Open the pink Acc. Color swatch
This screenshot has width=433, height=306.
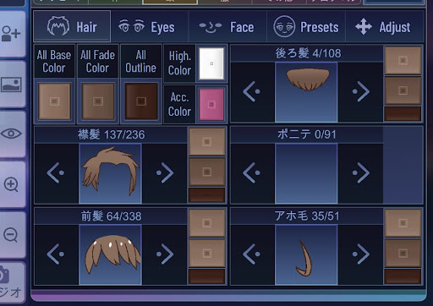[x=211, y=105]
